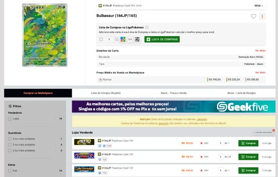This screenshot has height=177, width=278.
Task: Click the Filtros sliders icon
Action: pyautogui.click(x=10, y=106)
